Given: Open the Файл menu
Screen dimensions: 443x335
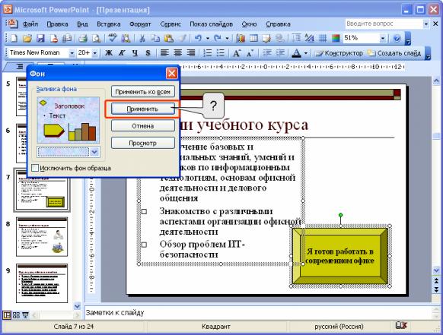Looking at the screenshot, I should click(x=30, y=24).
